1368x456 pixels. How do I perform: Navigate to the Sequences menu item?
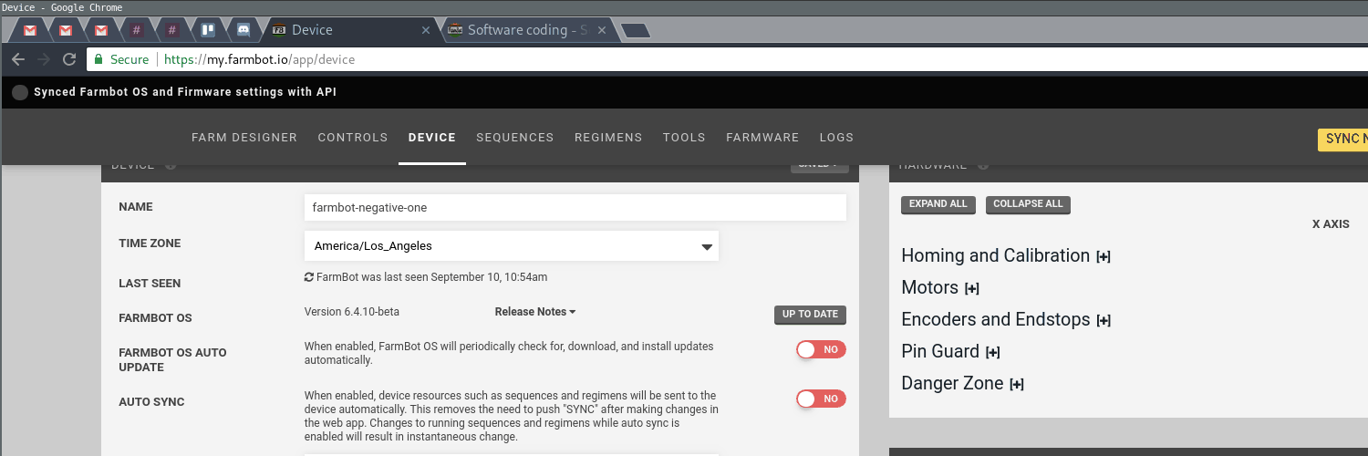pos(514,138)
